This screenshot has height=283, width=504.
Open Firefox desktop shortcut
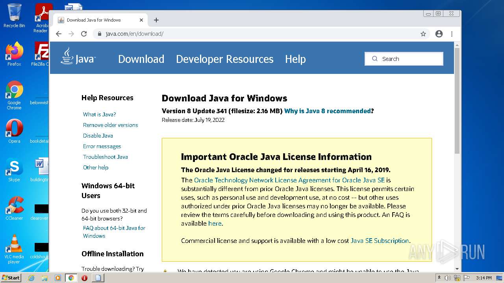[14, 54]
